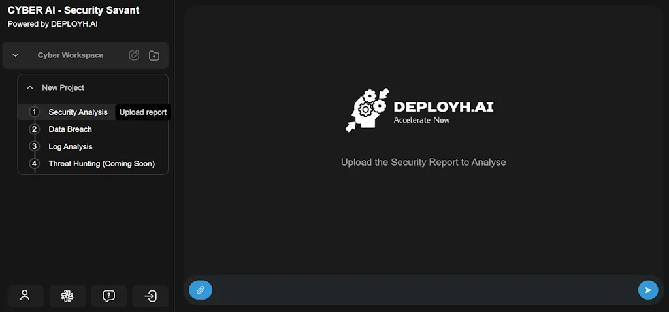Image resolution: width=669 pixels, height=312 pixels.
Task: Collapse the New Project section
Action: pyautogui.click(x=30, y=88)
